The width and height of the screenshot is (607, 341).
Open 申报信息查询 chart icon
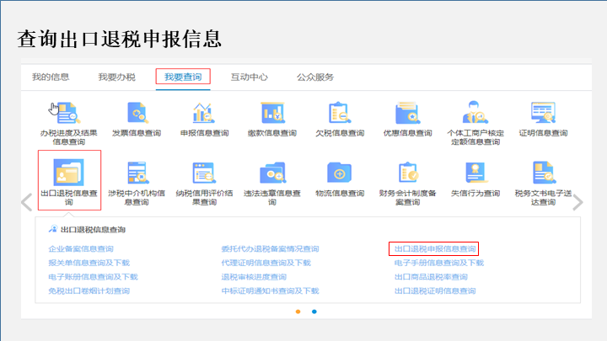[x=204, y=113]
